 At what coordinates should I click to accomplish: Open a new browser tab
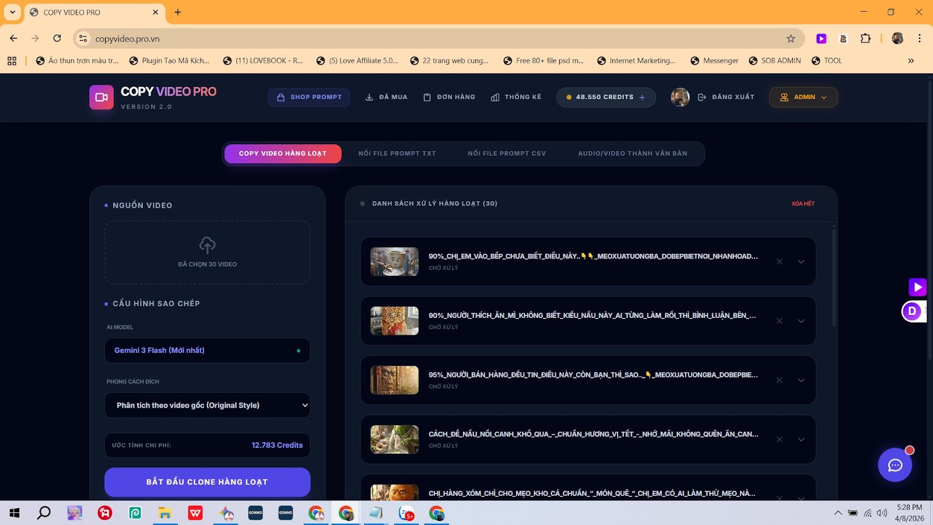178,12
